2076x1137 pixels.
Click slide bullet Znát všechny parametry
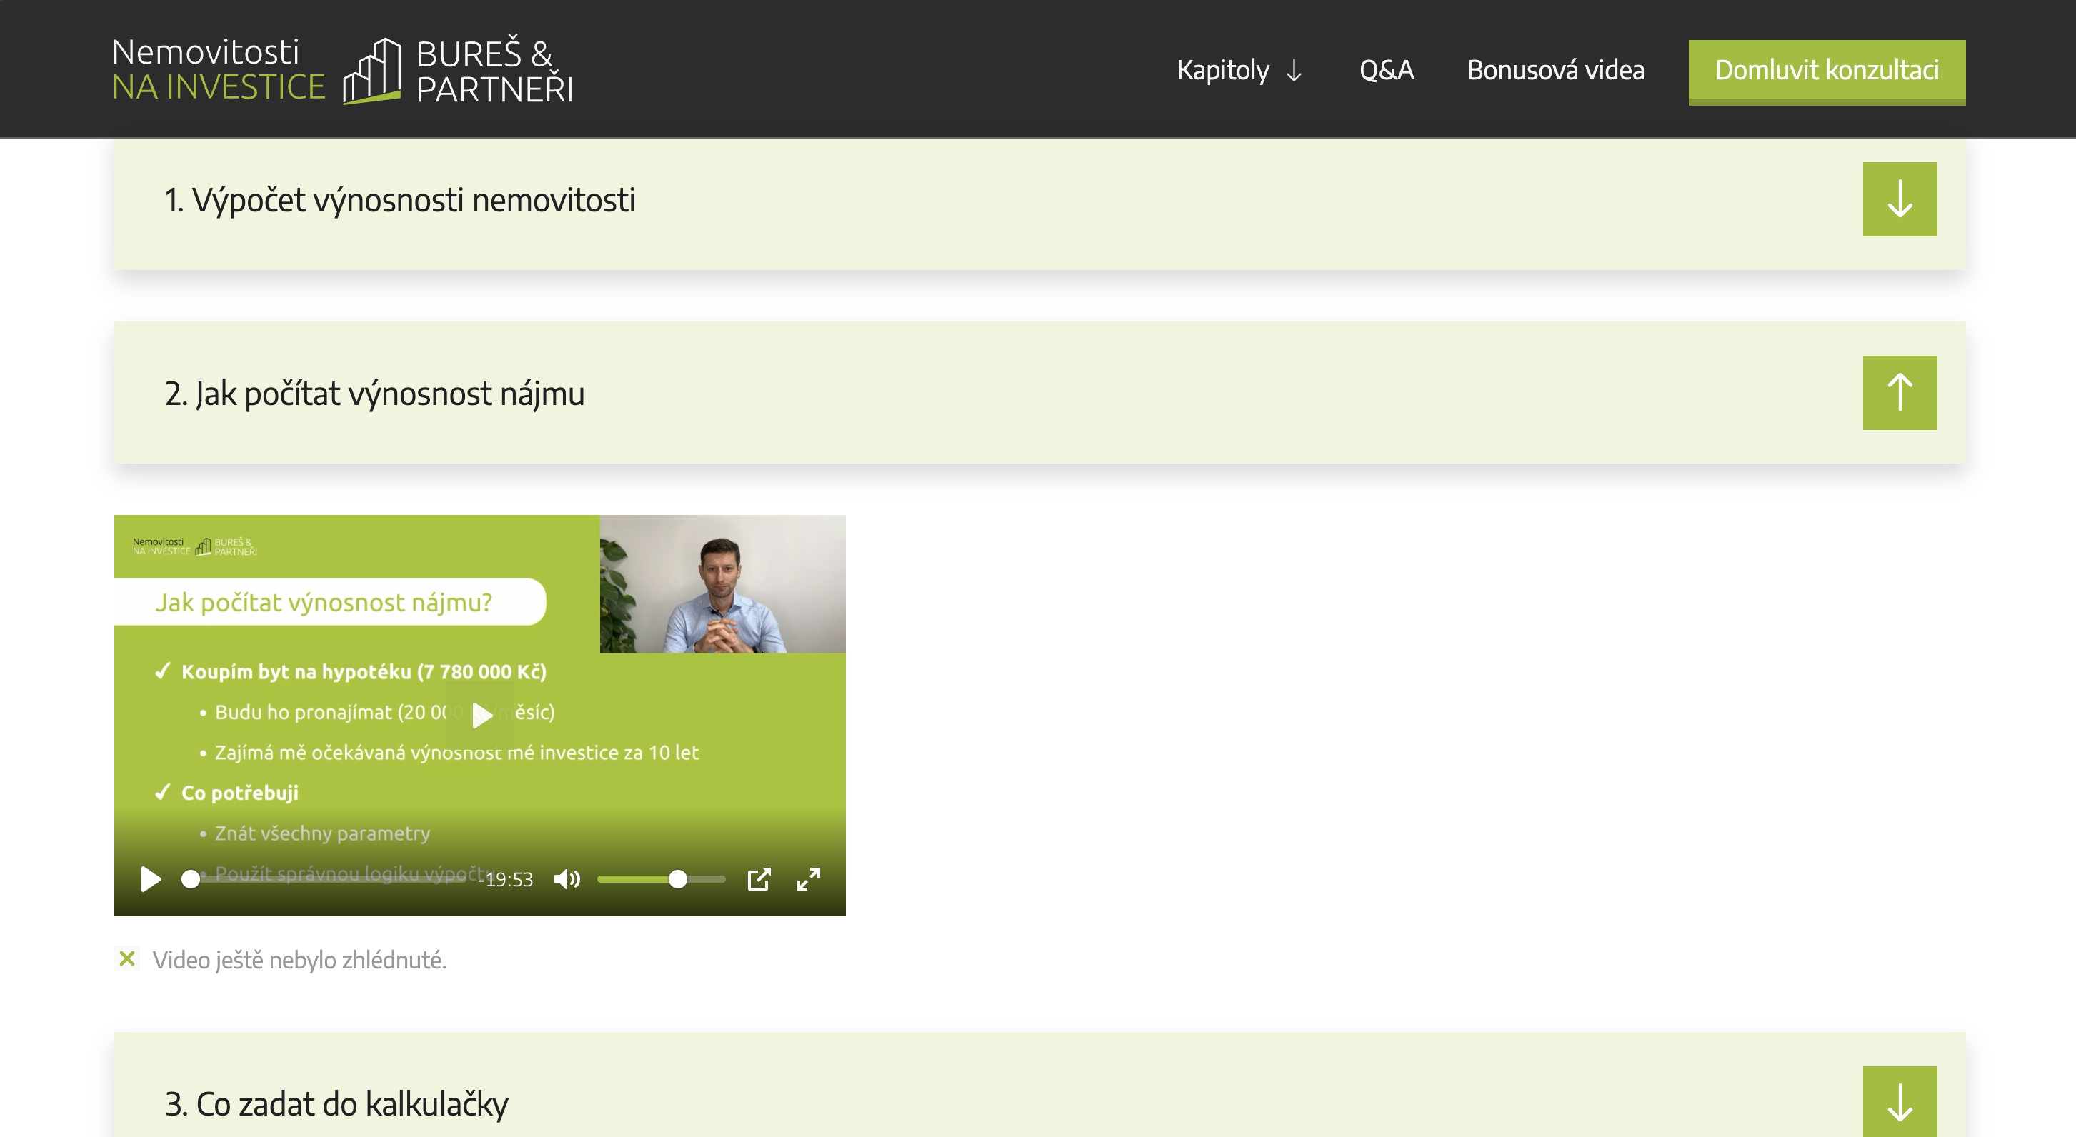[322, 833]
